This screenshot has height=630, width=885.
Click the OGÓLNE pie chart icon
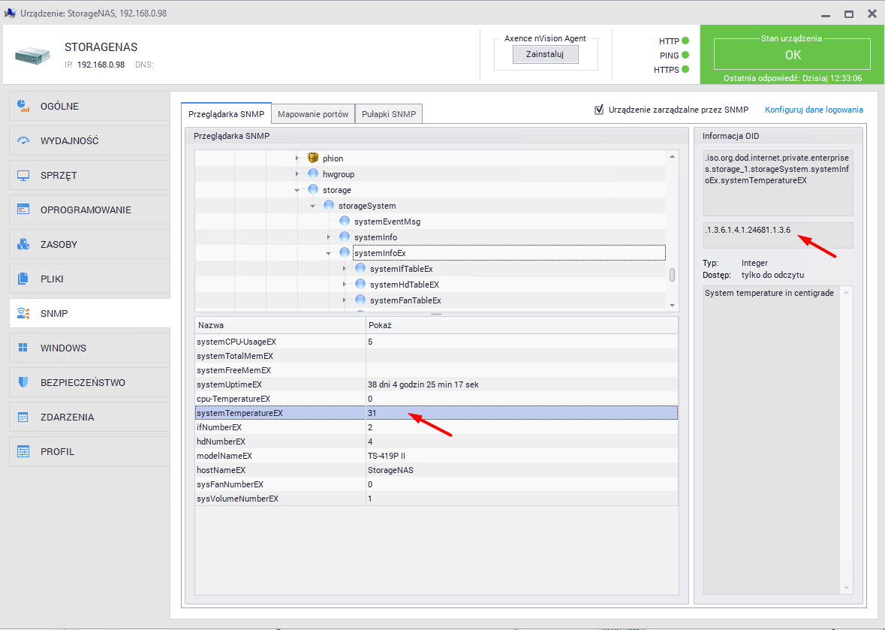point(23,106)
